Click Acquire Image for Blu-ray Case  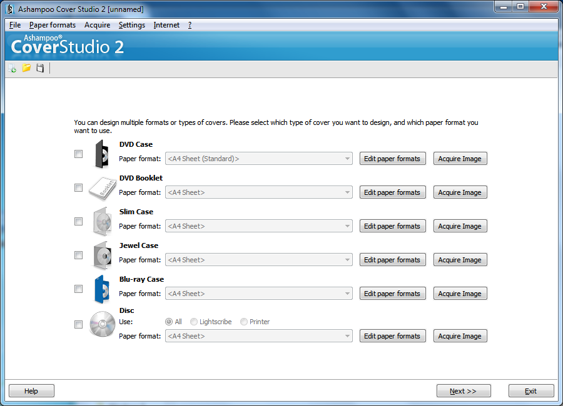(x=460, y=294)
